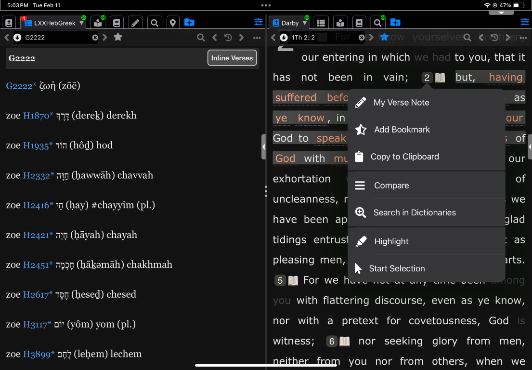Open the commentary reader tab in right pane

(340, 23)
